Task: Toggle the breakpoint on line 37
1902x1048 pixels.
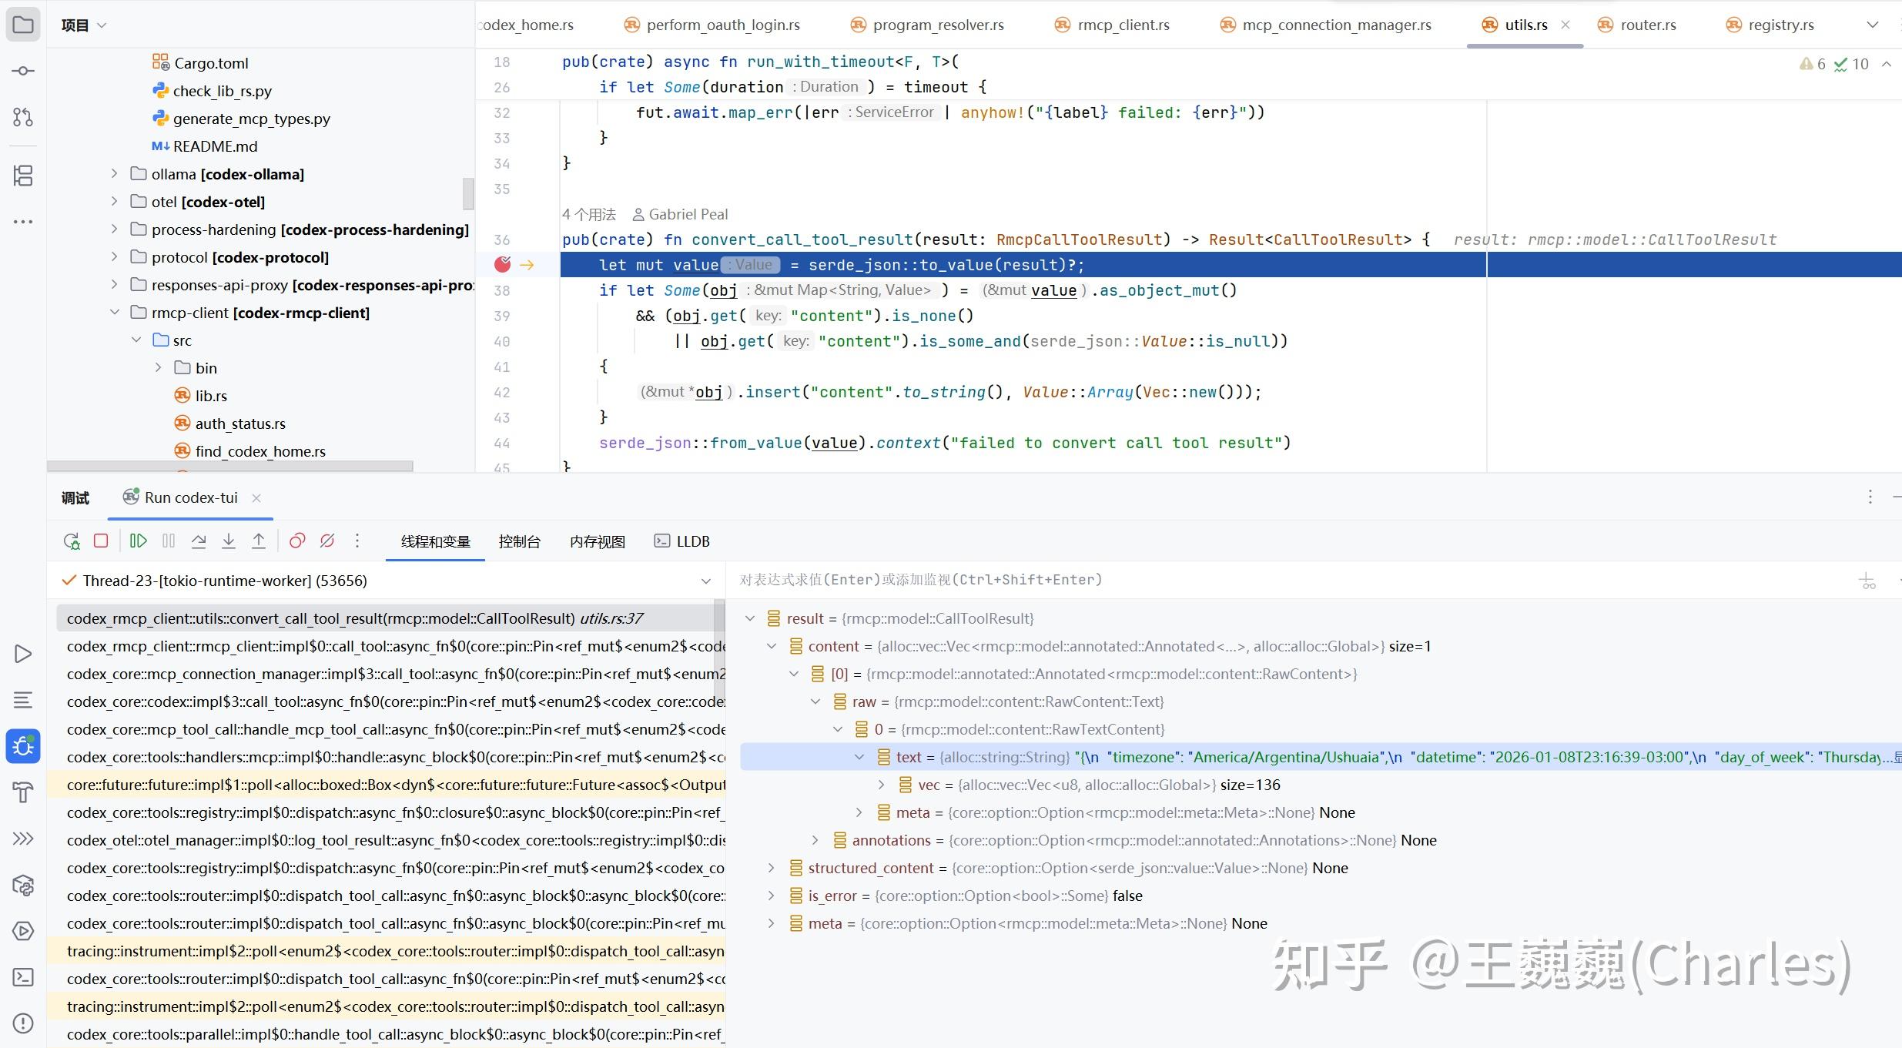Action: pos(503,265)
